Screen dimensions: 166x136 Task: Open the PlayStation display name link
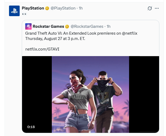click(33, 8)
